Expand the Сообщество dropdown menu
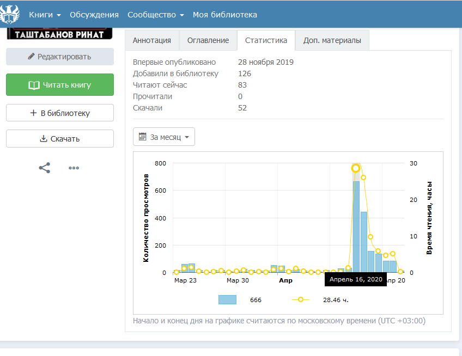Screen dimensions: 462x356 [155, 15]
